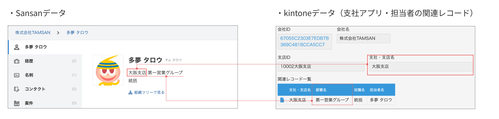This screenshot has height=119, width=499.
Task: Click the breadcrumb chevron separator
Action: 58,33
